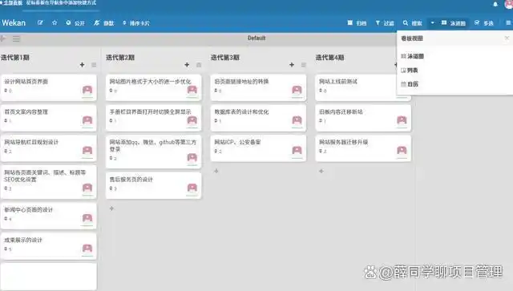The width and height of the screenshot is (513, 291).
Task: Open the 数据库表的设计和优化 card
Action: click(x=258, y=118)
